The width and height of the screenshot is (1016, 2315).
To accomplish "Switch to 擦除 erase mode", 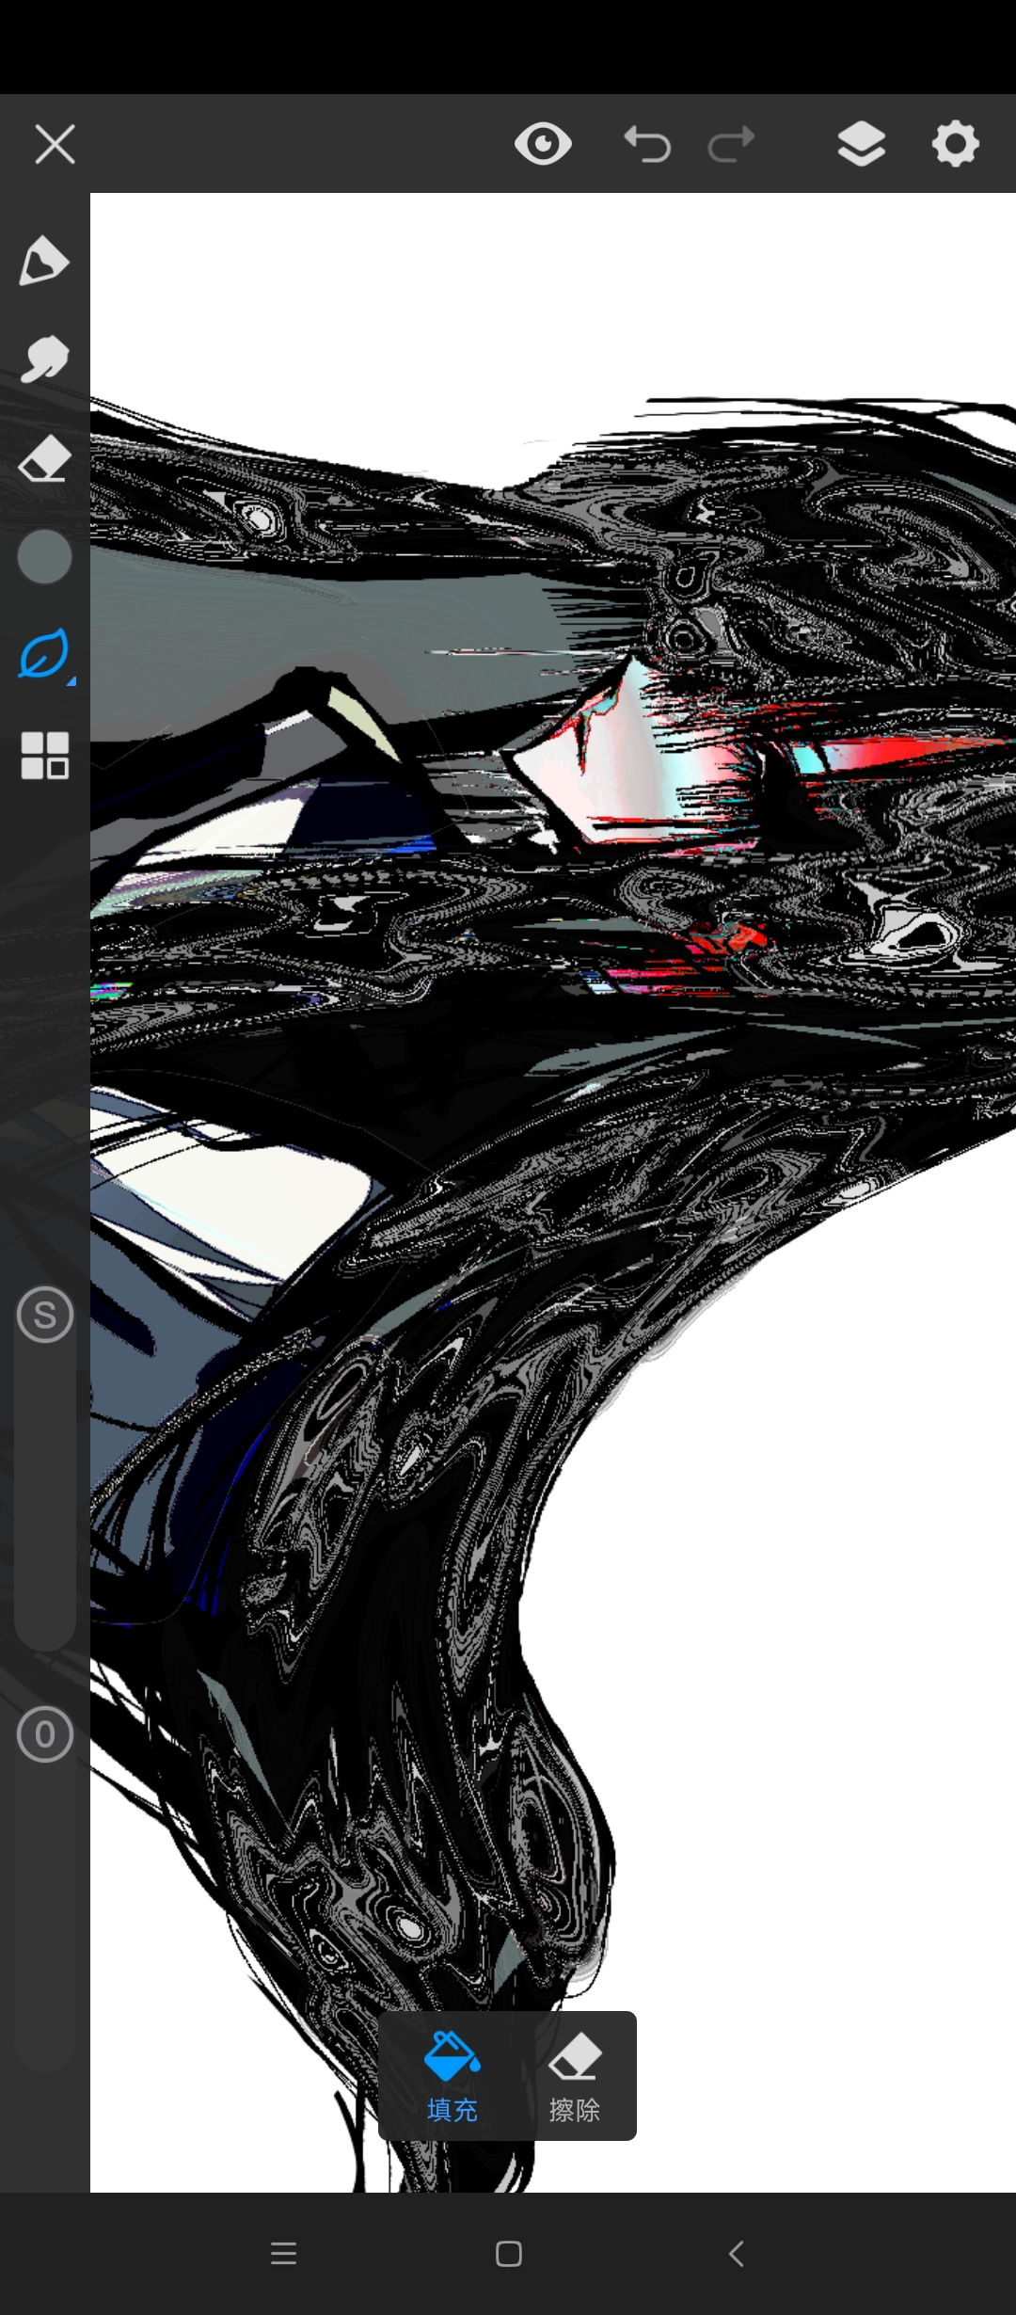I will 574,2075.
